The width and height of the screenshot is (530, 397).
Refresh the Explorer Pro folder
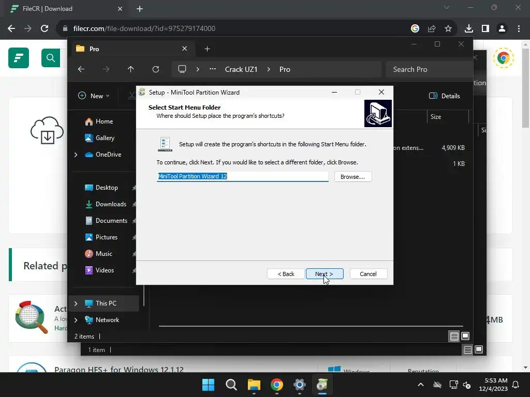[x=155, y=69]
